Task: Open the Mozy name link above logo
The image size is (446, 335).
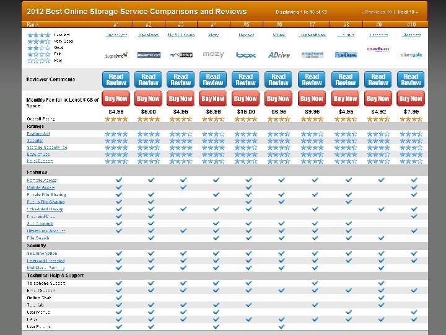Action: (213, 35)
